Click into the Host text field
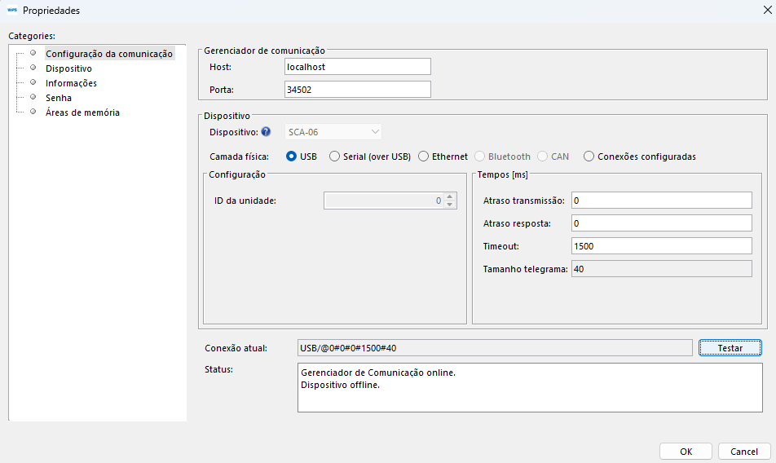776x463 pixels. [357, 67]
